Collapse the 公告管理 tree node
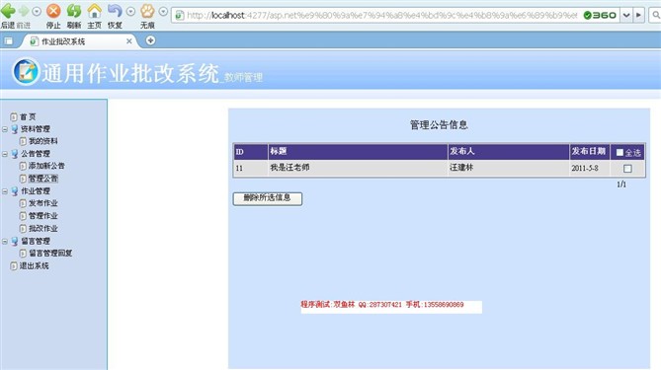 (5, 154)
